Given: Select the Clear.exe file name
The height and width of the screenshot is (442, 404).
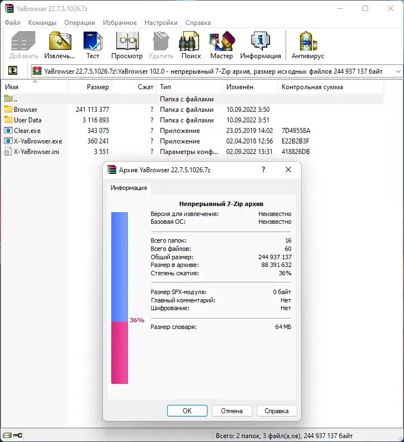Looking at the screenshot, I should tap(27, 131).
